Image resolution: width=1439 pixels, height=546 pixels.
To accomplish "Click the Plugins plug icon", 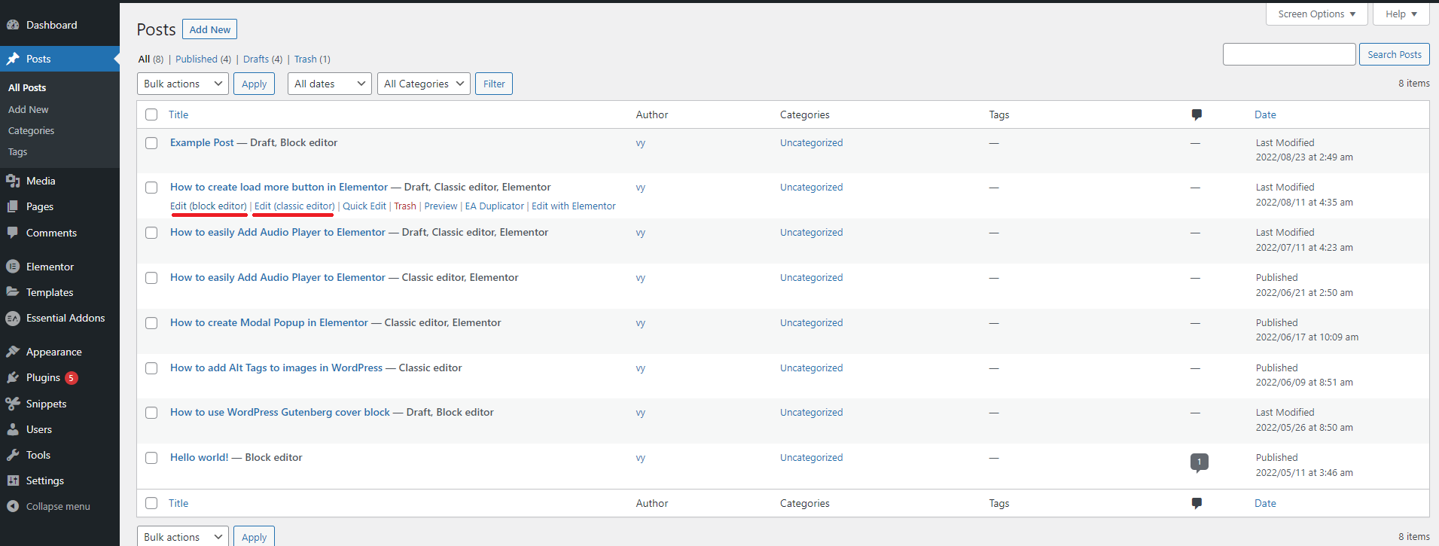I will pyautogui.click(x=13, y=377).
